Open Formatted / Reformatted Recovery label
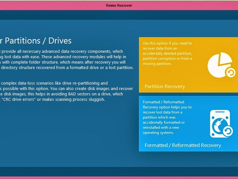This screenshot has height=179, width=238. click(x=183, y=145)
